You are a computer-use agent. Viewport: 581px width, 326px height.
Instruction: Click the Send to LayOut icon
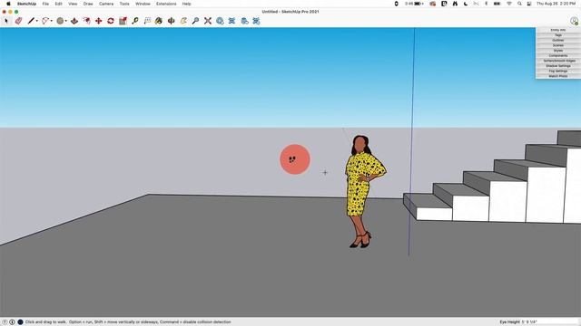(x=244, y=21)
